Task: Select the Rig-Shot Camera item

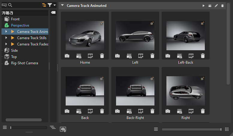Action: coord(25,63)
